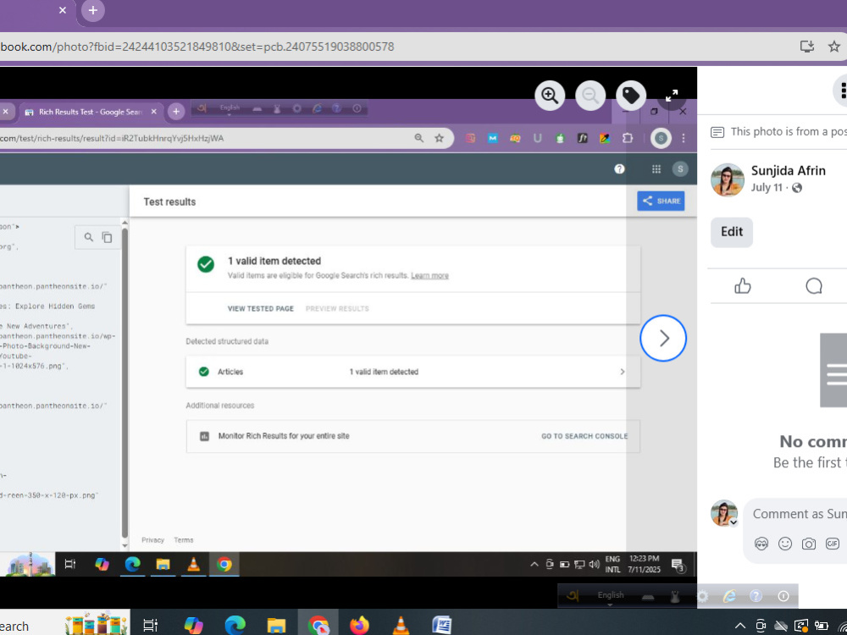Click the Avro mouse input icon above the taskbar

coord(675,597)
